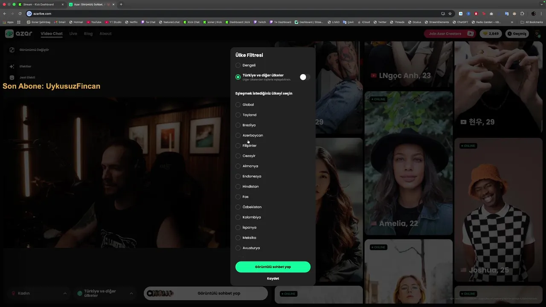
Task: Choose Cezayir country radio button
Action: [238, 156]
